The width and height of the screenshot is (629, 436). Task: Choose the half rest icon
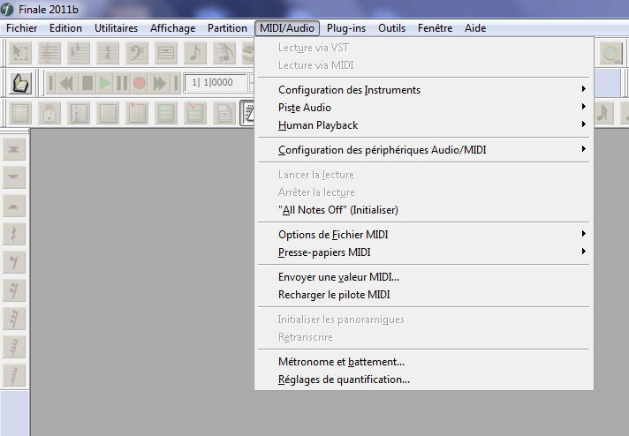click(x=14, y=206)
